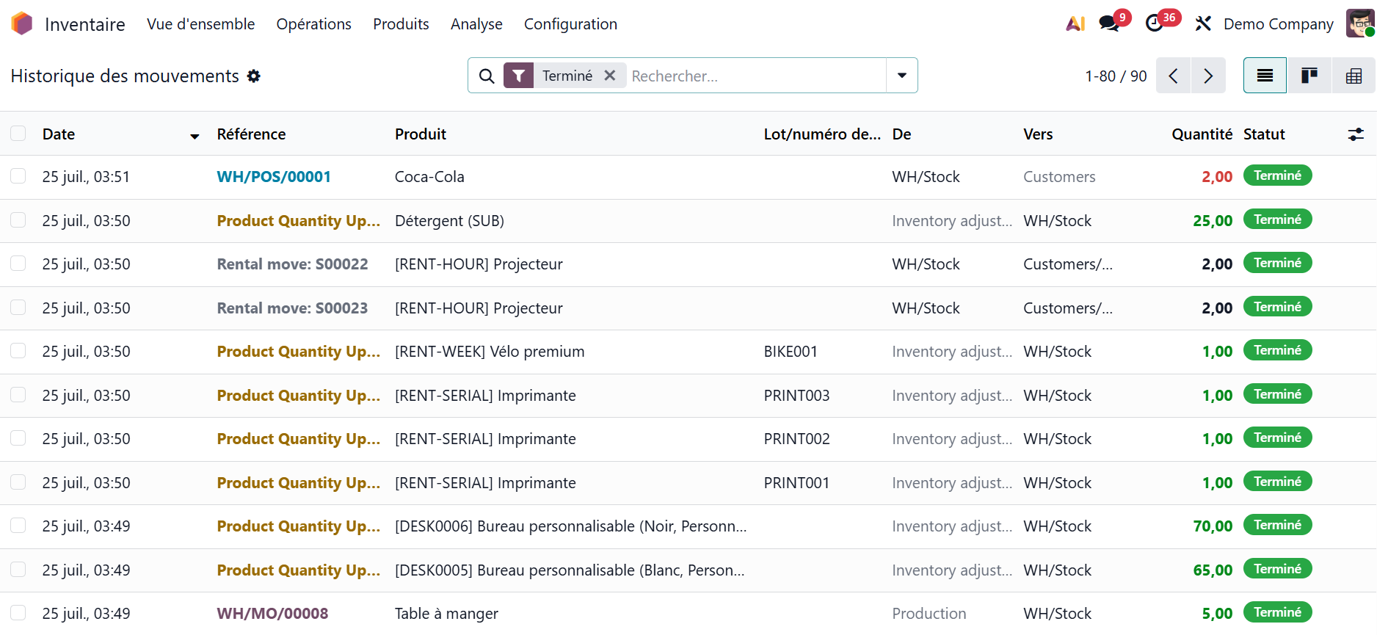Sort by the Date column arrow

(195, 136)
